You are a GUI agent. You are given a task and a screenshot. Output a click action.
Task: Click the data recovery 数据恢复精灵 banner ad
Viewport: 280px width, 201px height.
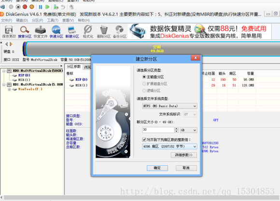tap(200, 31)
